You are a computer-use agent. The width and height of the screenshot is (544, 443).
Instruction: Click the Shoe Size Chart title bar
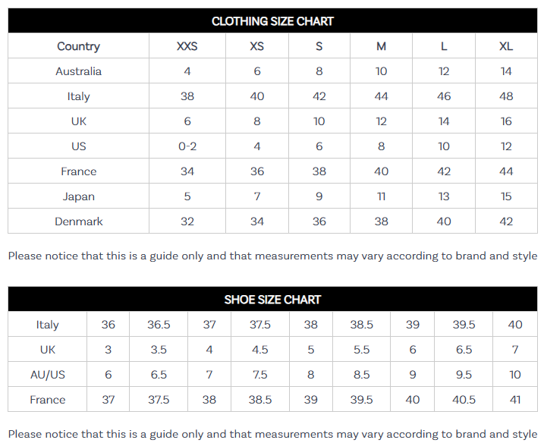(x=272, y=300)
